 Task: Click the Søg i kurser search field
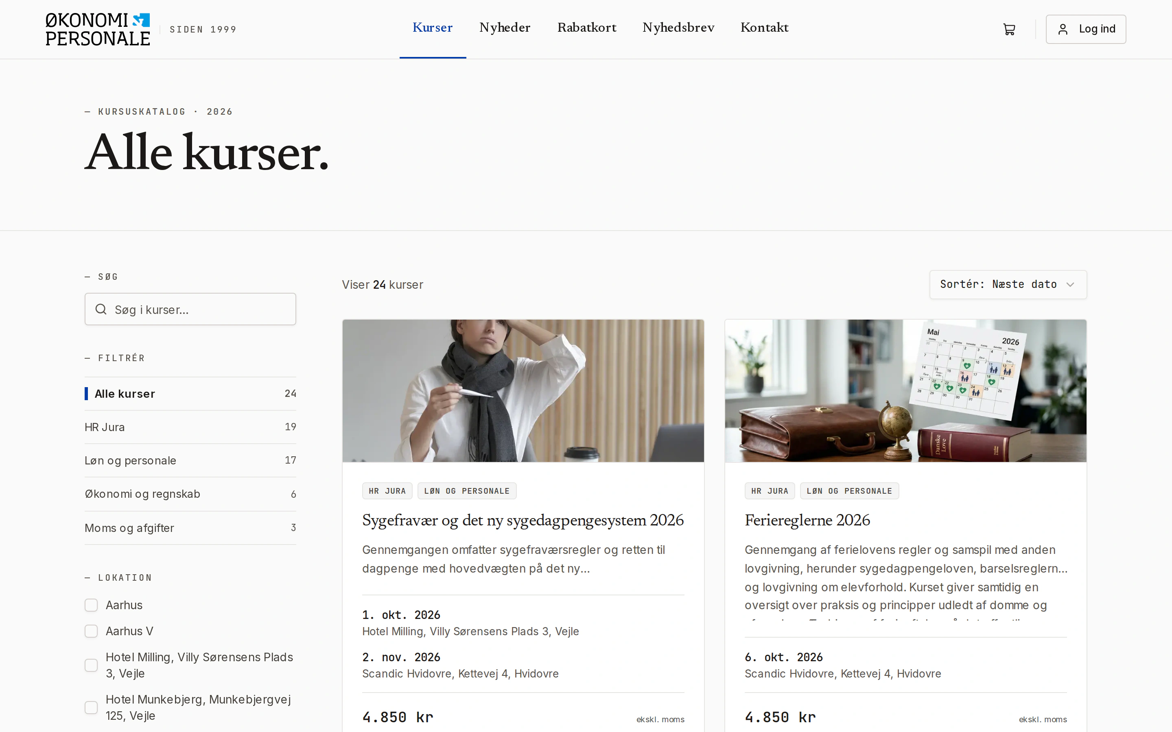(x=190, y=309)
